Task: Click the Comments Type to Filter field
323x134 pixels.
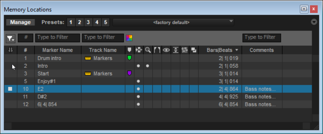Action: coord(262,38)
